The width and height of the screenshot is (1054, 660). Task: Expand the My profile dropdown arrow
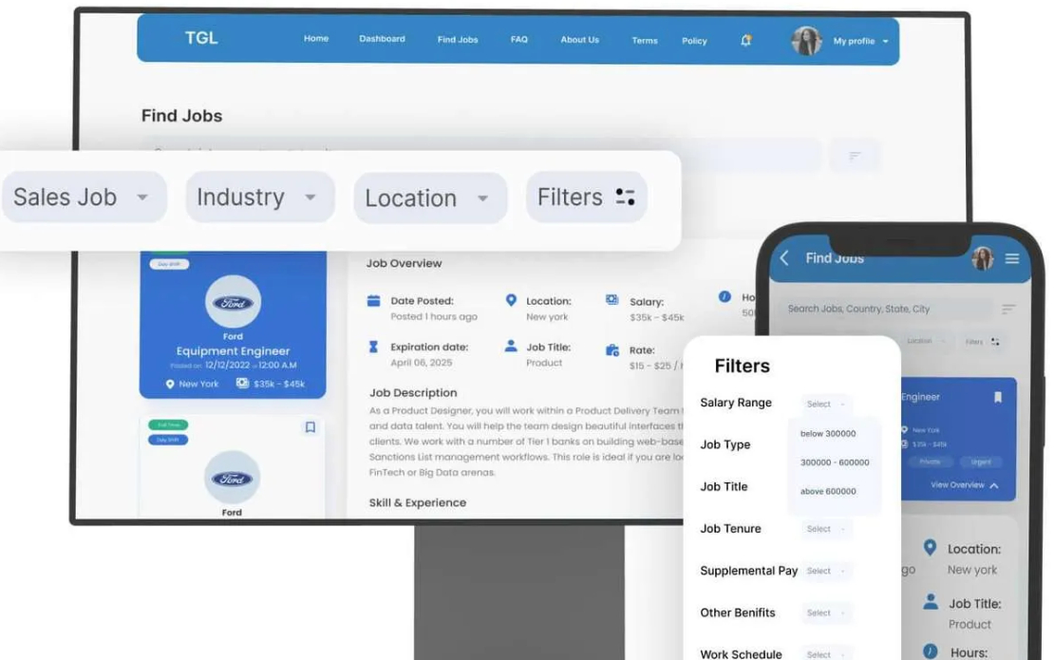point(885,42)
